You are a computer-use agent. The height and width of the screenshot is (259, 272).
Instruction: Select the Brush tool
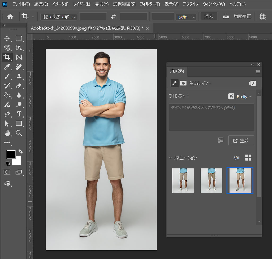tap(7, 76)
